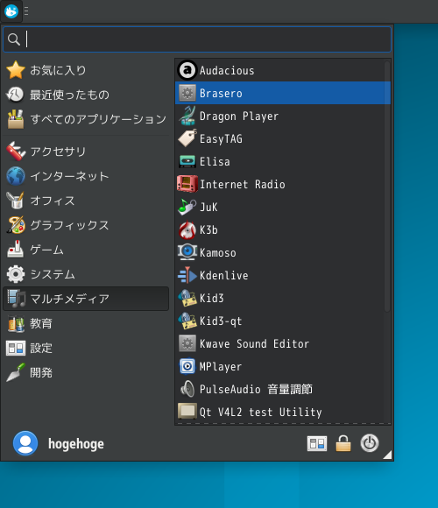The height and width of the screenshot is (508, 438).
Task: Launch Kamoso webcam app
Action: click(x=282, y=253)
